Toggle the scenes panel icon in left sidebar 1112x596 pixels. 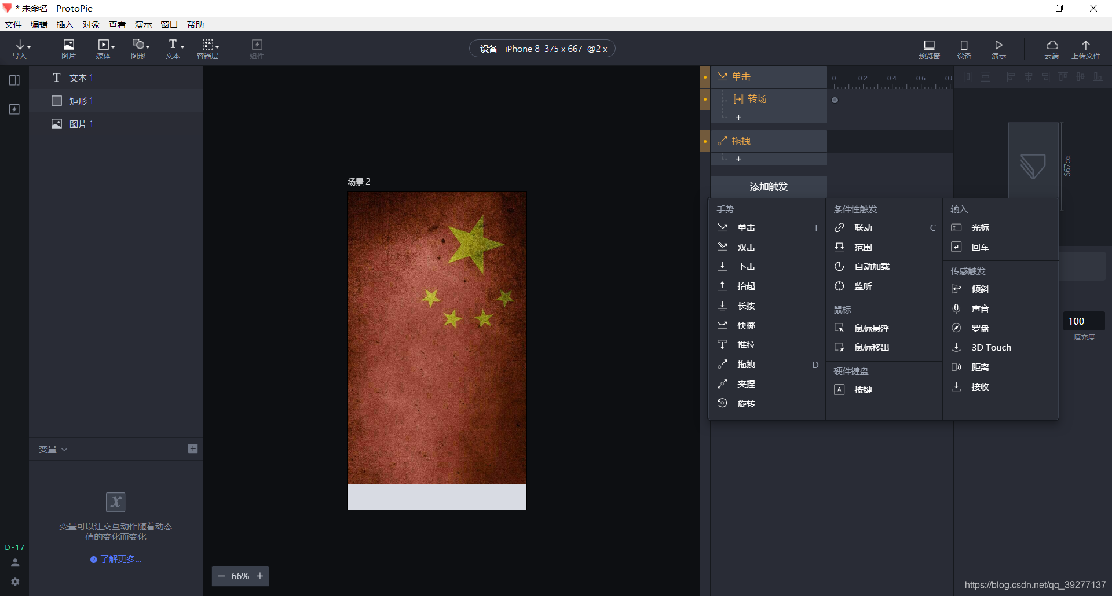click(14, 80)
